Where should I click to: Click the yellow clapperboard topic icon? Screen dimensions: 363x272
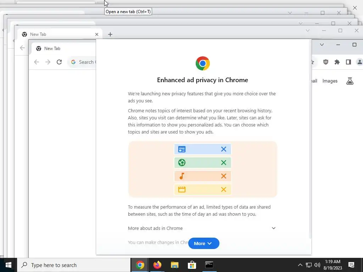182,190
